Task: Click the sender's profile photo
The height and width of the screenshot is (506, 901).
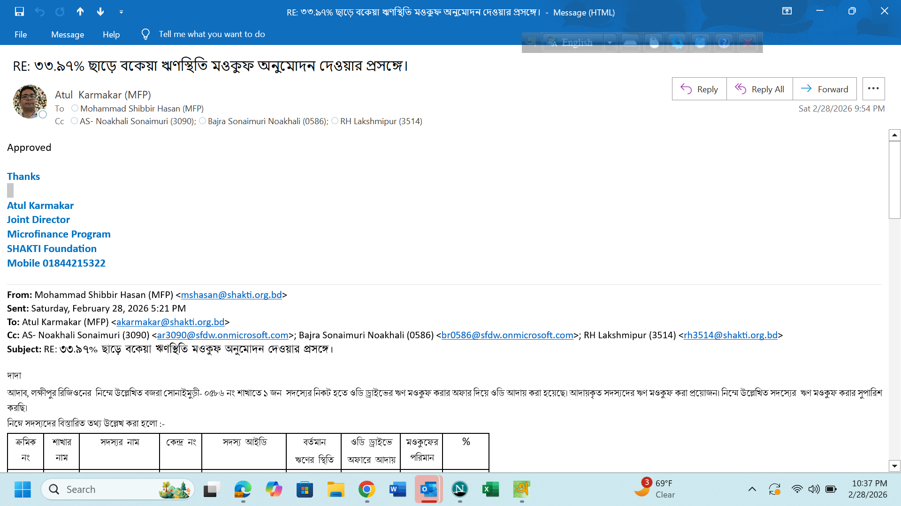Action: click(30, 101)
